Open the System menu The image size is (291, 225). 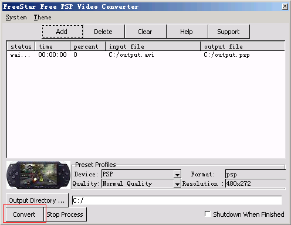tap(16, 18)
